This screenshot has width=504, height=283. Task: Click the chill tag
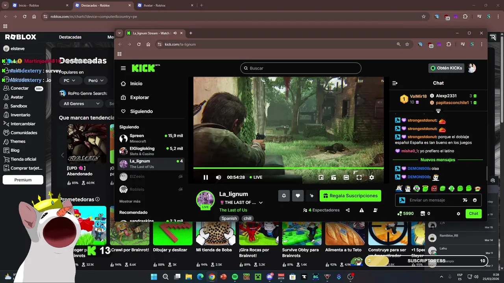click(x=247, y=219)
